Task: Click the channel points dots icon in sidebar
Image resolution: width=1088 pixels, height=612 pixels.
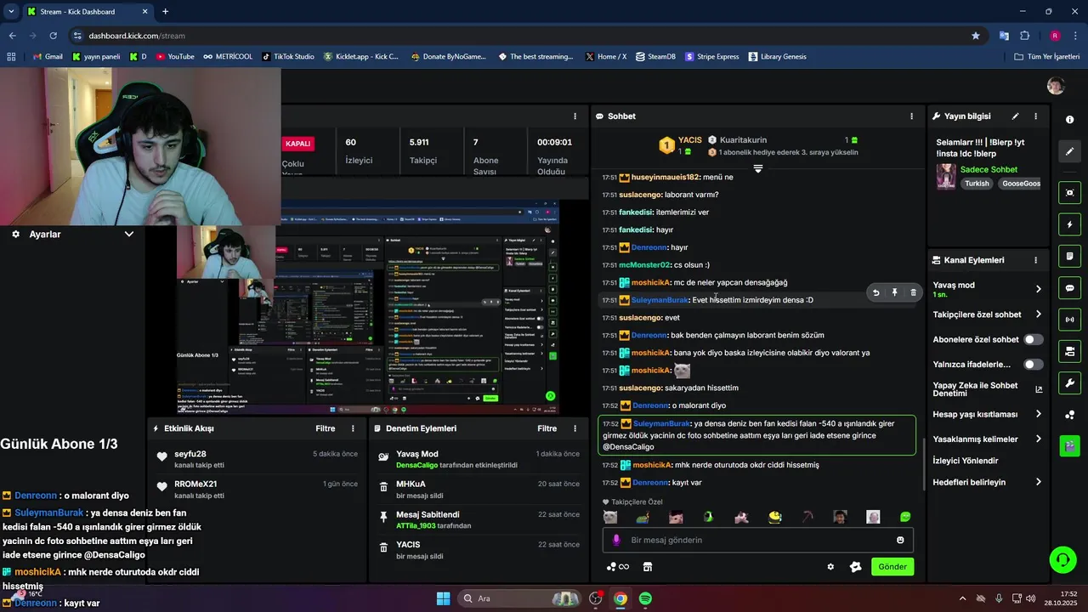Action: pyautogui.click(x=1070, y=415)
